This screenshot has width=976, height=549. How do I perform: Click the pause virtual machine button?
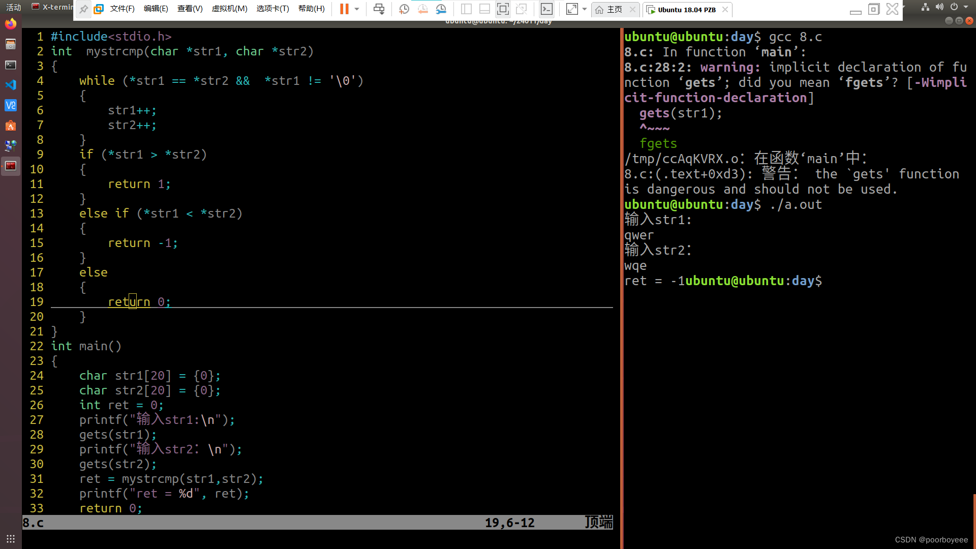click(344, 9)
